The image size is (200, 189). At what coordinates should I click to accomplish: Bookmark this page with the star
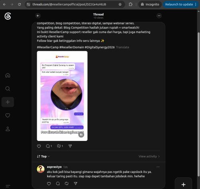click(120, 4)
